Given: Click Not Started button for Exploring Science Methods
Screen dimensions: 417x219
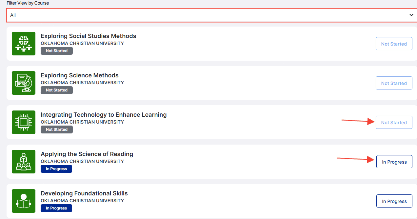Looking at the screenshot, I should 394,83.
